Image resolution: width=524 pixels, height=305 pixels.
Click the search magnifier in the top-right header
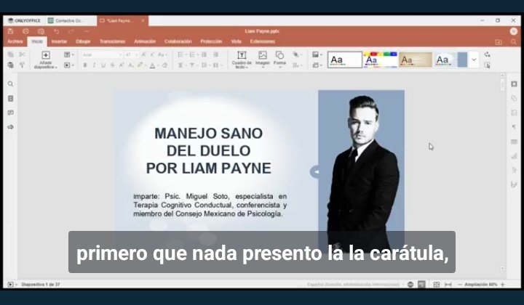point(513,42)
